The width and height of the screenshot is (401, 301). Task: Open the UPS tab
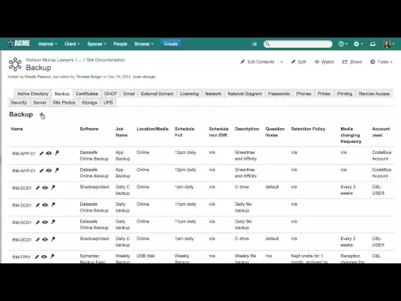tap(109, 103)
